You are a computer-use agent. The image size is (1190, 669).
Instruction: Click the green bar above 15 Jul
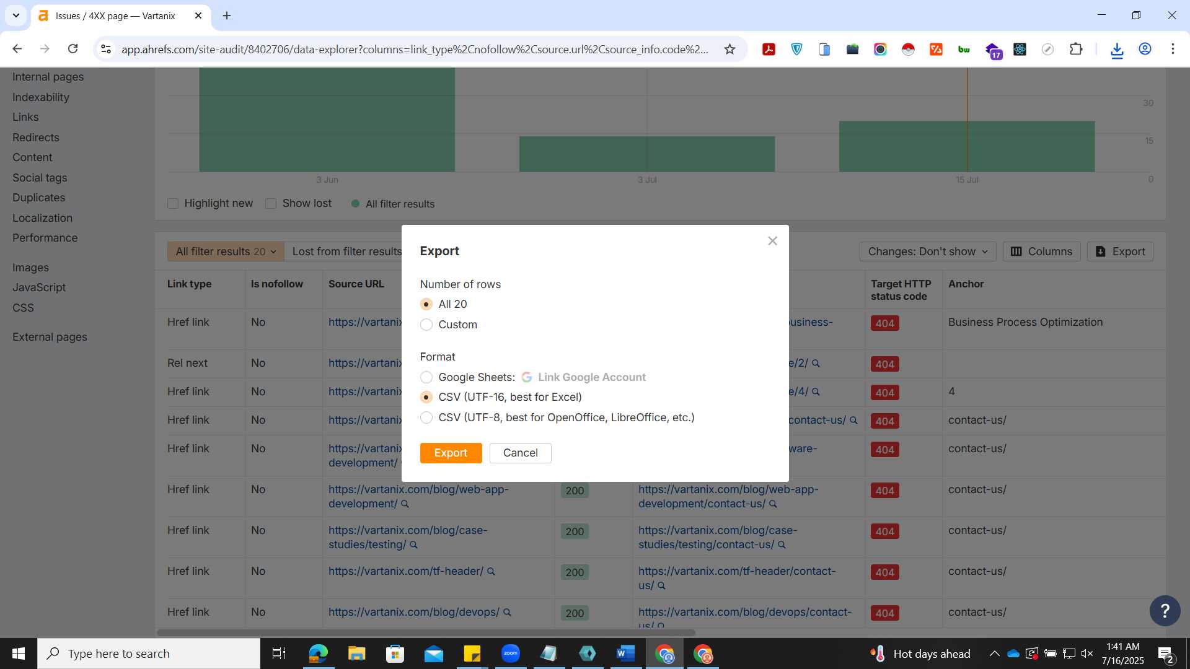click(967, 146)
